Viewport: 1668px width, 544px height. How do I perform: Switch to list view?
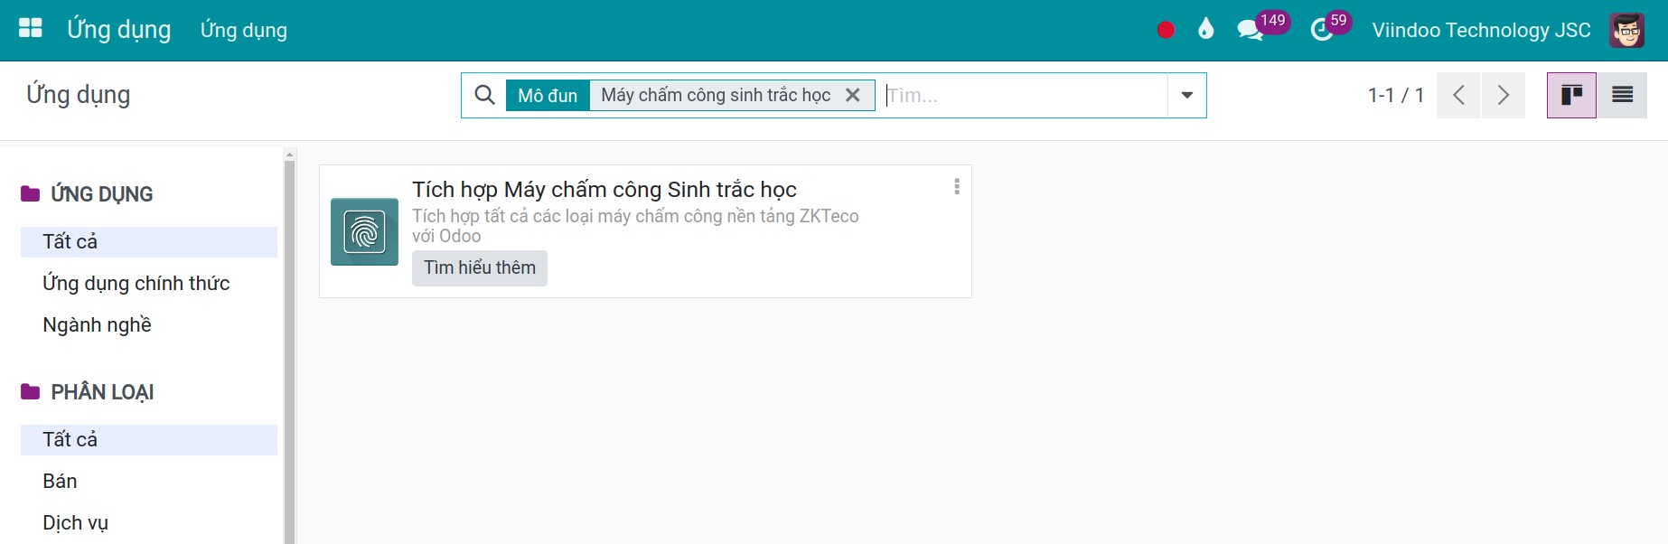tap(1622, 95)
